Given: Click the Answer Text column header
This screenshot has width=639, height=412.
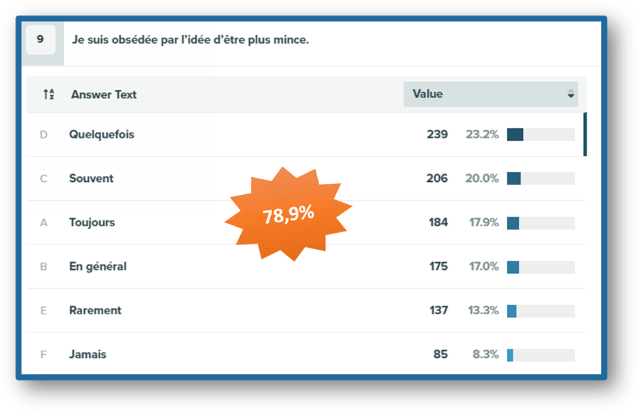Looking at the screenshot, I should 104,95.
